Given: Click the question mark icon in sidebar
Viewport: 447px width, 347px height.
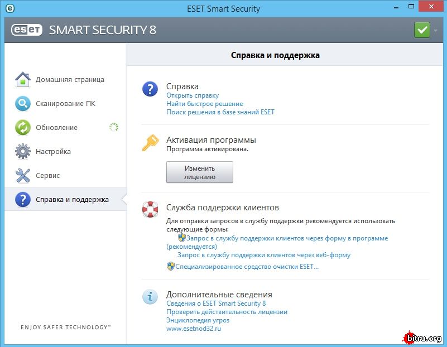Looking at the screenshot, I should click(x=22, y=199).
